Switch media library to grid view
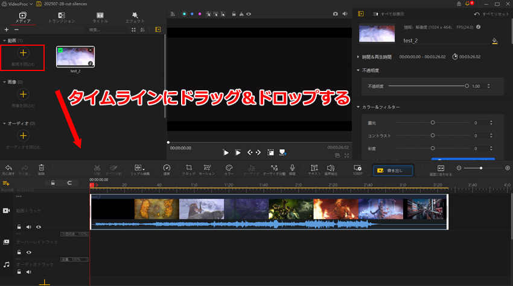 [133, 30]
